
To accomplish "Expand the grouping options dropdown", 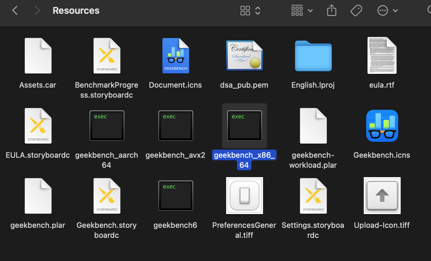I will (x=310, y=10).
